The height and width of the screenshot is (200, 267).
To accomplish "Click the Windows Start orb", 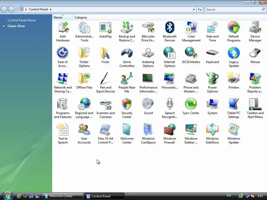I will [8, 196].
